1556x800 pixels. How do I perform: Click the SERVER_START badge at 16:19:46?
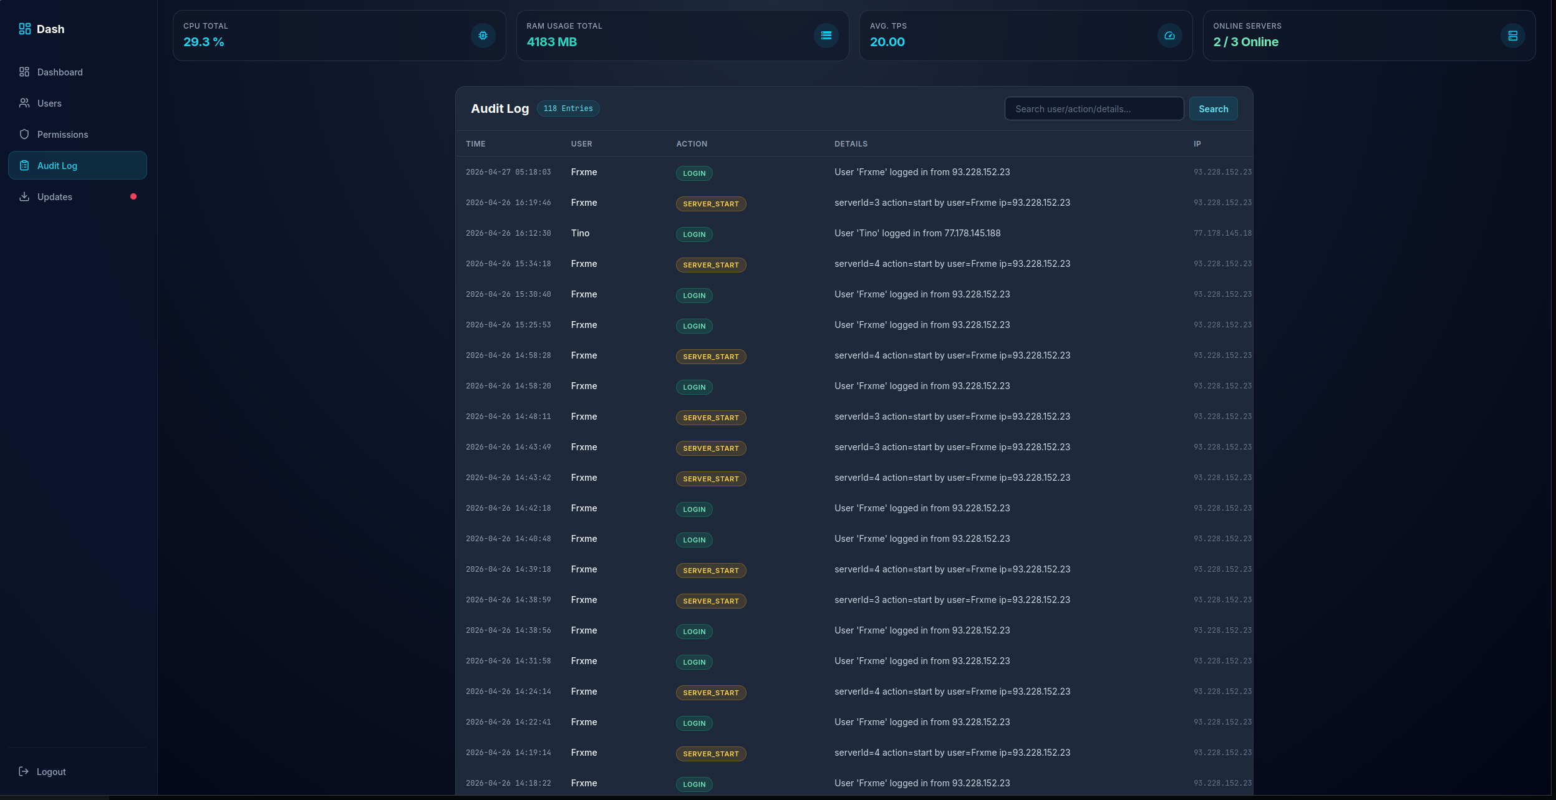tap(711, 204)
